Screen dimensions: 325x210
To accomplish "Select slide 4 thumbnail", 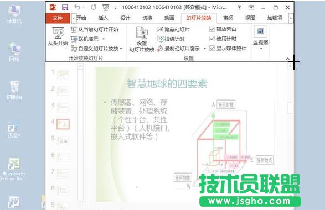I will click(x=63, y=124).
